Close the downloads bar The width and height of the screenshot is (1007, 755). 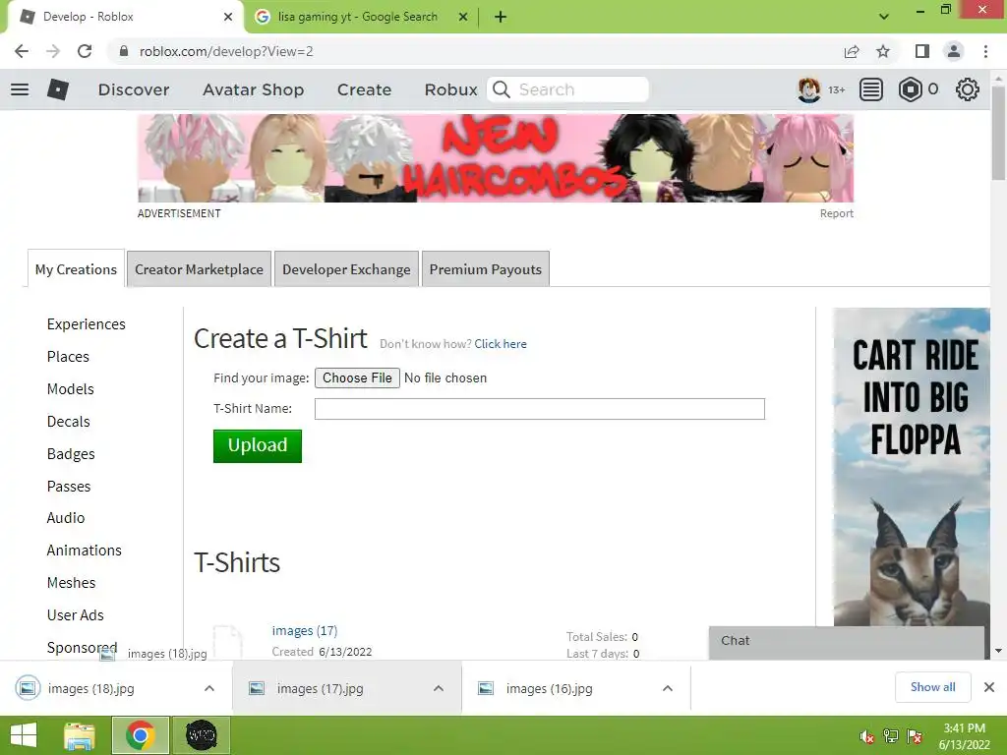coord(989,687)
